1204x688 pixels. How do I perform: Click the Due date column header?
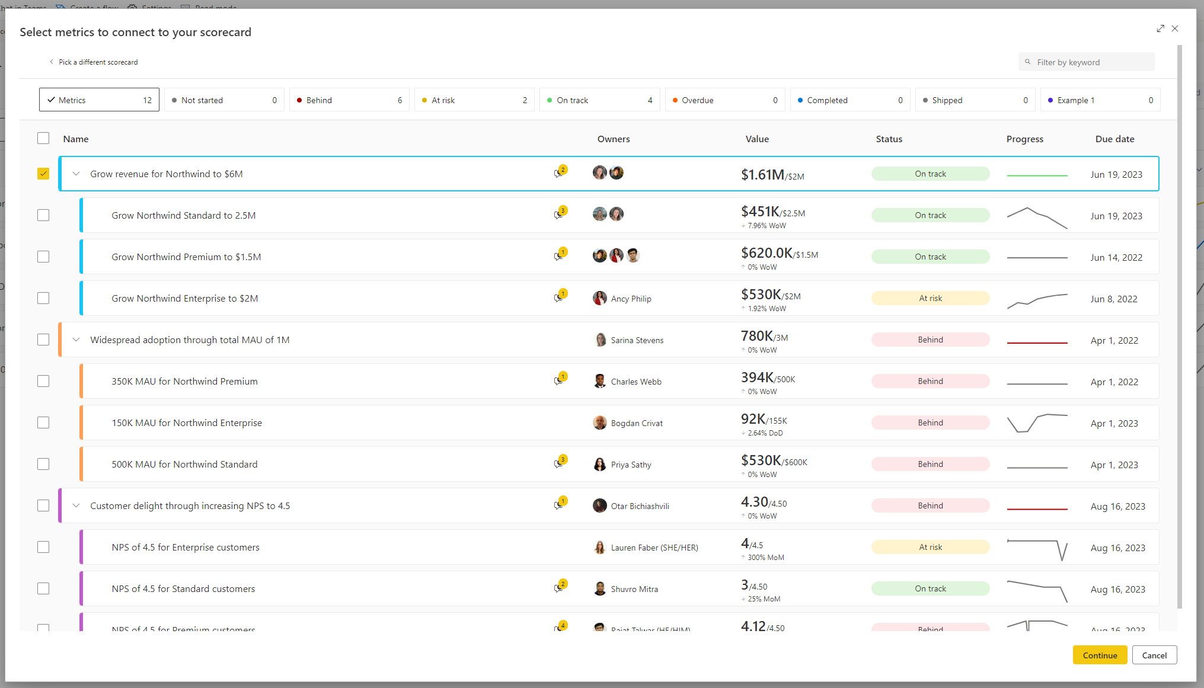[x=1114, y=139]
